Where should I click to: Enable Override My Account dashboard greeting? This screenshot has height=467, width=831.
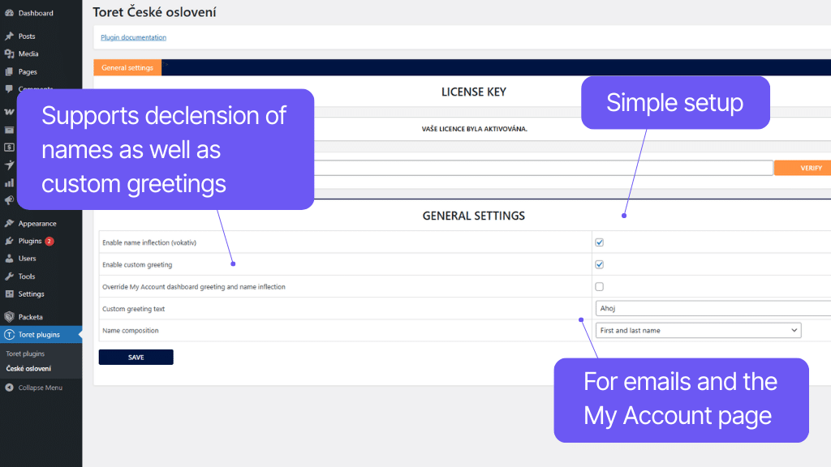click(x=599, y=286)
